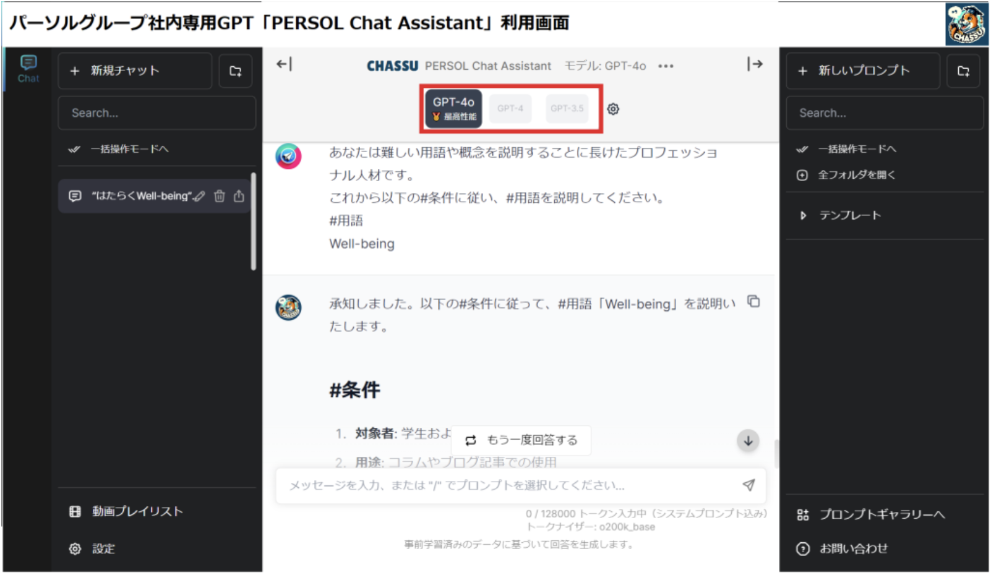Share the Well-being chat via export icon
The image size is (991, 575).
[x=239, y=197]
